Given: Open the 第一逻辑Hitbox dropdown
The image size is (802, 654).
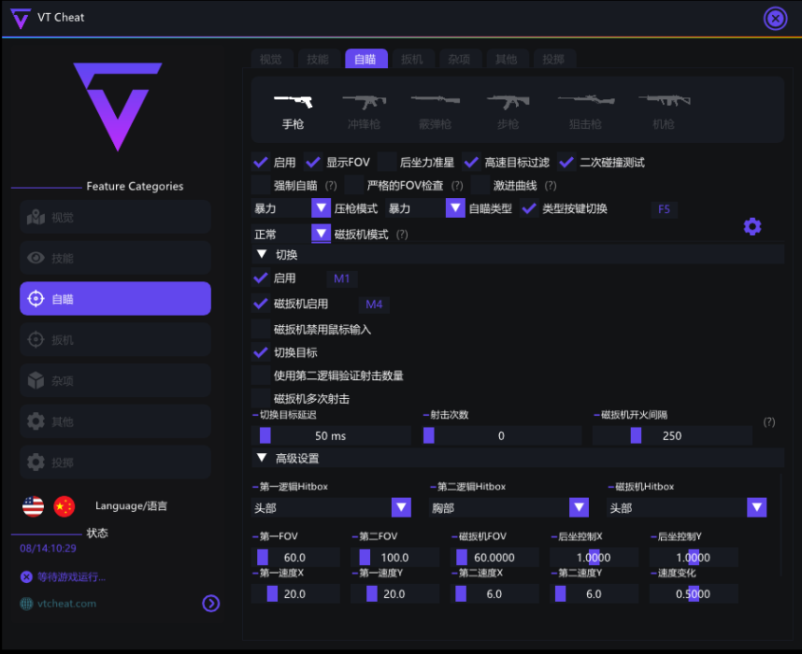Looking at the screenshot, I should [331, 507].
